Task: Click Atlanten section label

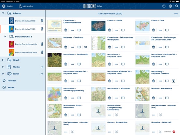Action: [x=17, y=13]
